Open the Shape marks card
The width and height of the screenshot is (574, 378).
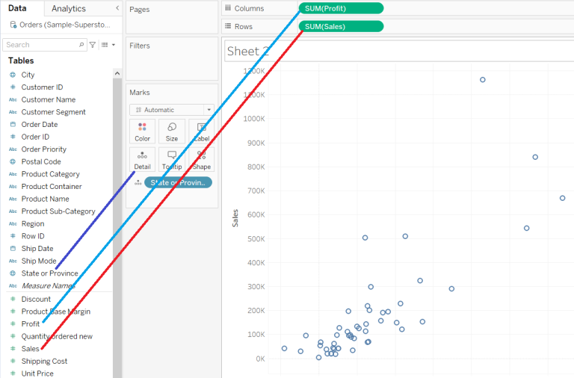pos(201,160)
